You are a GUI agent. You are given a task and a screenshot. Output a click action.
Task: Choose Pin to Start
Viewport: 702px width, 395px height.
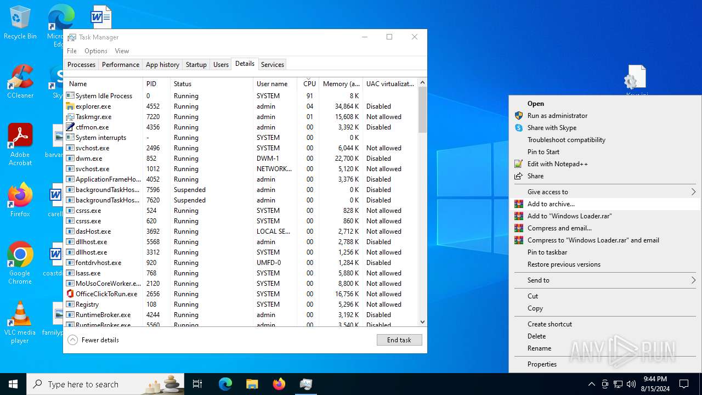tap(605, 152)
